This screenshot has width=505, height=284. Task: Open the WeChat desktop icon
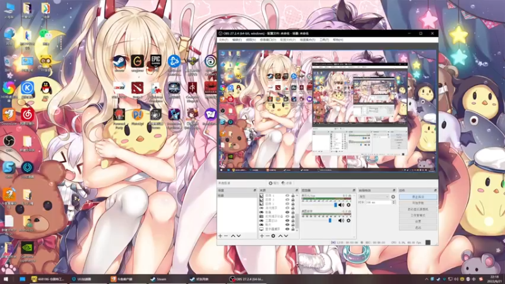tap(45, 35)
